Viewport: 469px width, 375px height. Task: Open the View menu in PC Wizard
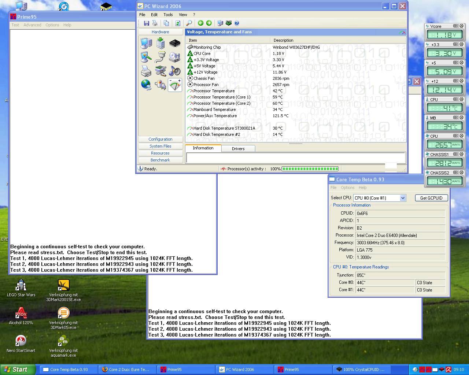[x=183, y=15]
